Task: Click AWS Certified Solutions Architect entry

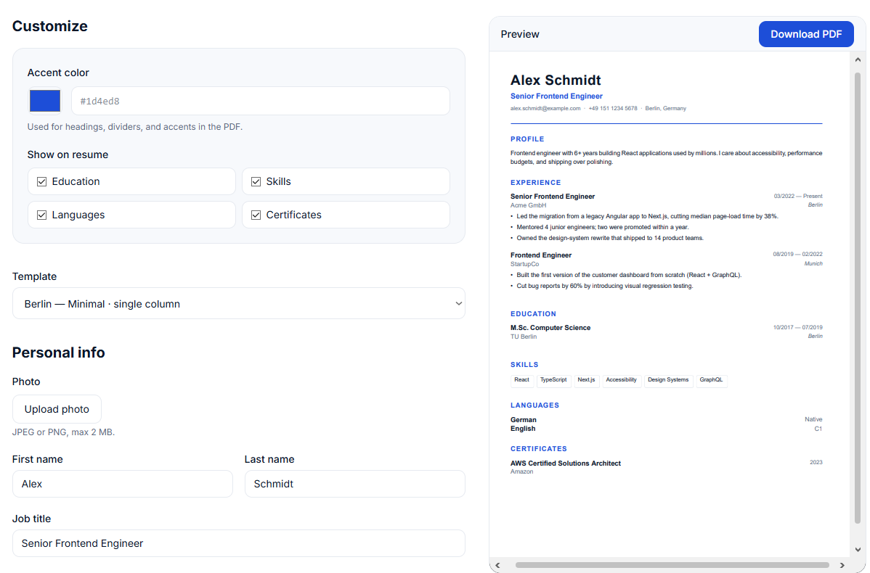Action: (x=566, y=463)
